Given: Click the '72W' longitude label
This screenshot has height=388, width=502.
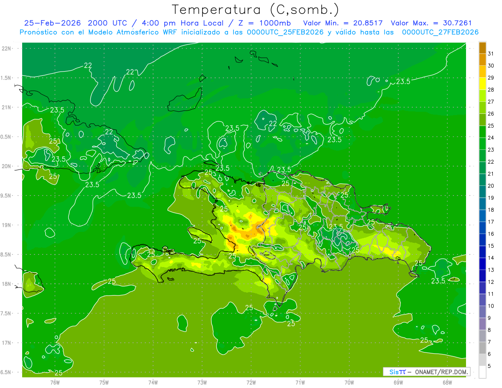Looking at the screenshot, I should 251,382.
